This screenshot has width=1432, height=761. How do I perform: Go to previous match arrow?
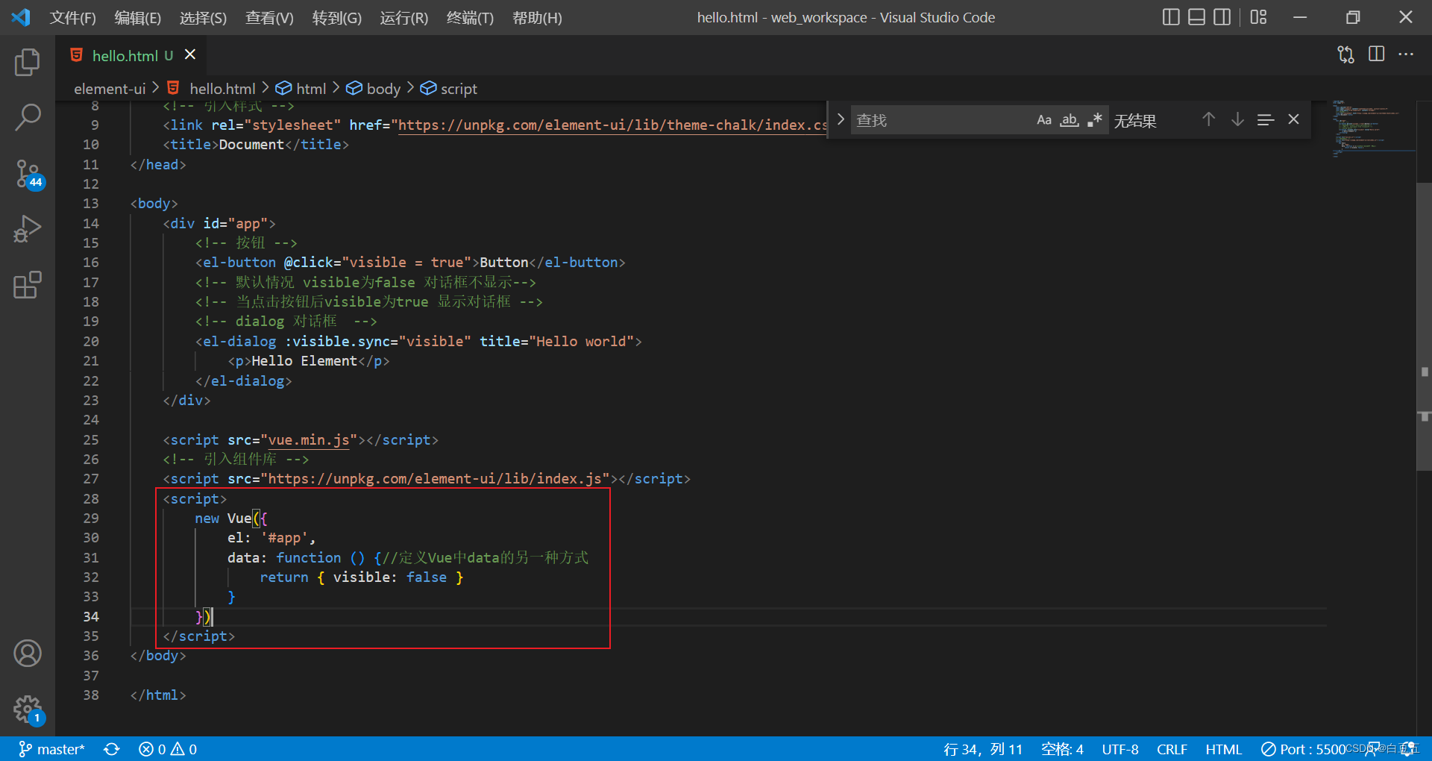point(1209,119)
